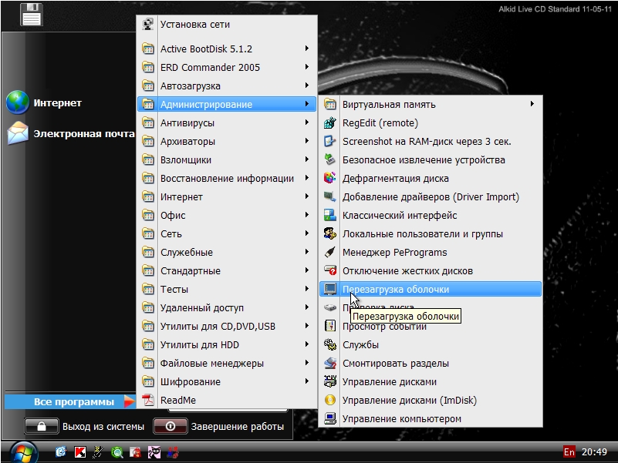Open Безопасное извлечение устройства
This screenshot has width=618, height=463.
click(431, 159)
